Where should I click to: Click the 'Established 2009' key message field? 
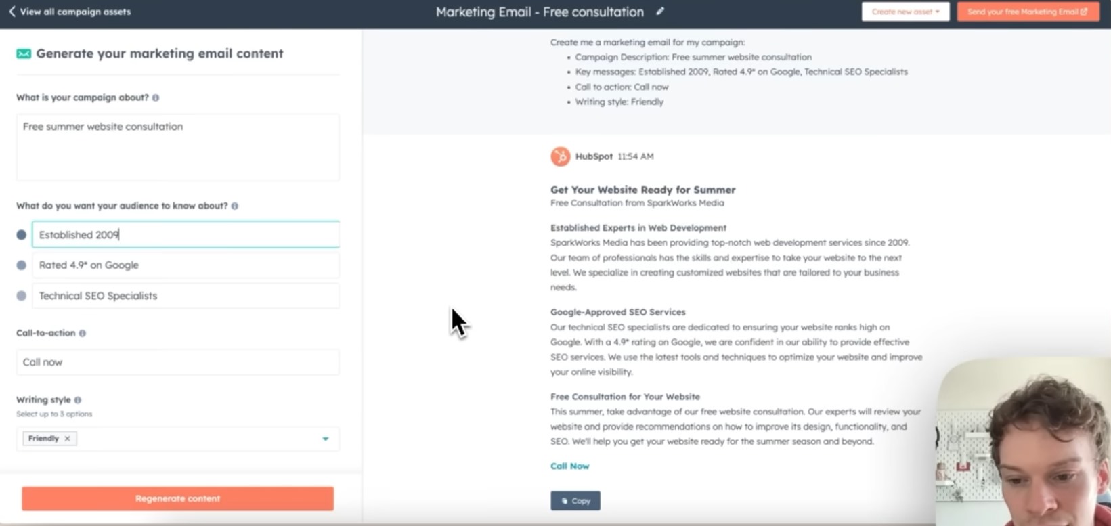(x=186, y=235)
